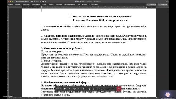Click the red hang-up call button

119,89
